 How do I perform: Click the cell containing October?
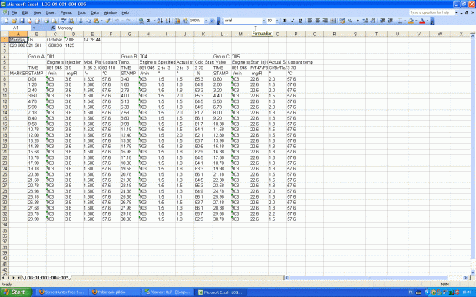coord(55,40)
